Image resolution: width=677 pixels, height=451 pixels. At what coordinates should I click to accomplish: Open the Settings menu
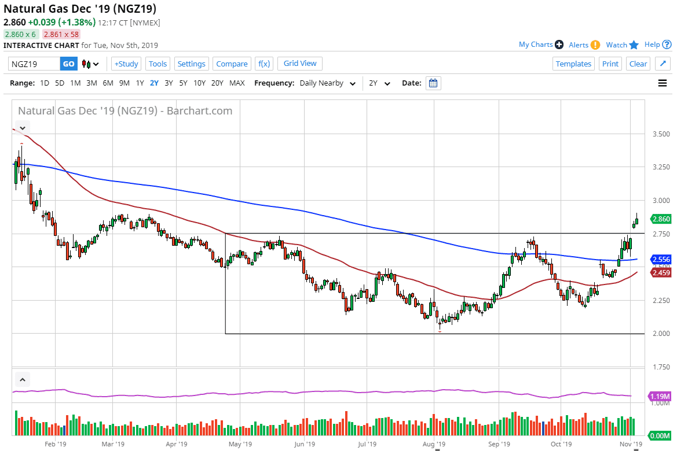(191, 64)
